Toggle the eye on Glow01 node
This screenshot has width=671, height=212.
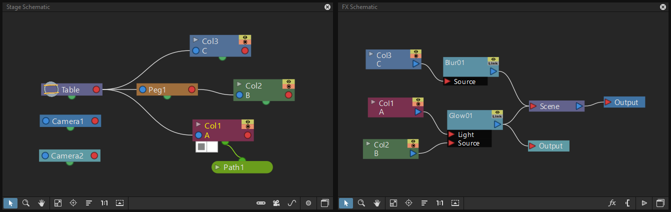tap(497, 112)
